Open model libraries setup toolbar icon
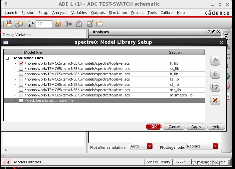 [58, 24]
